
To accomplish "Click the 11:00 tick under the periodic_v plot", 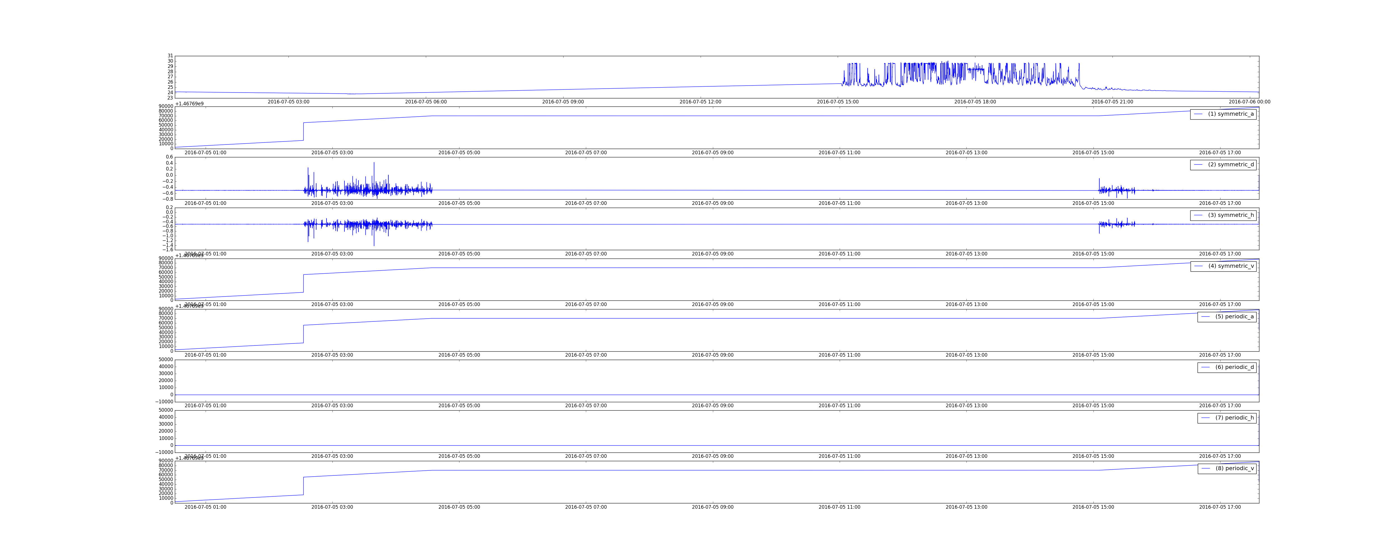I will click(840, 508).
